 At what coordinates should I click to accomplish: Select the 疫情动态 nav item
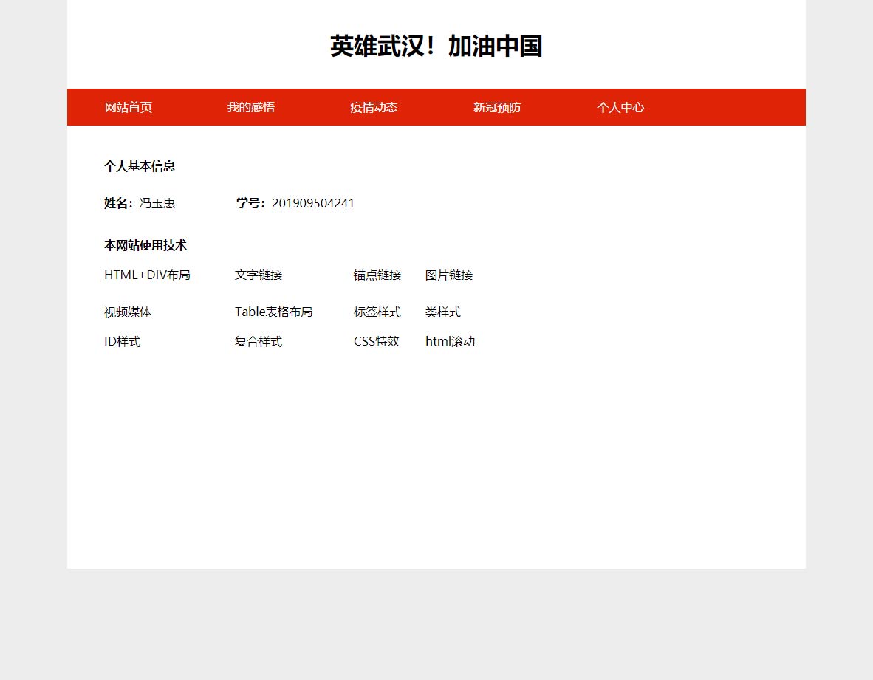tap(374, 107)
